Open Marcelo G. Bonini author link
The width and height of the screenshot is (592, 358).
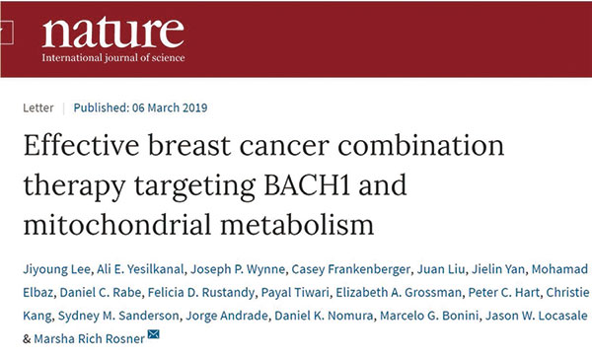(429, 316)
